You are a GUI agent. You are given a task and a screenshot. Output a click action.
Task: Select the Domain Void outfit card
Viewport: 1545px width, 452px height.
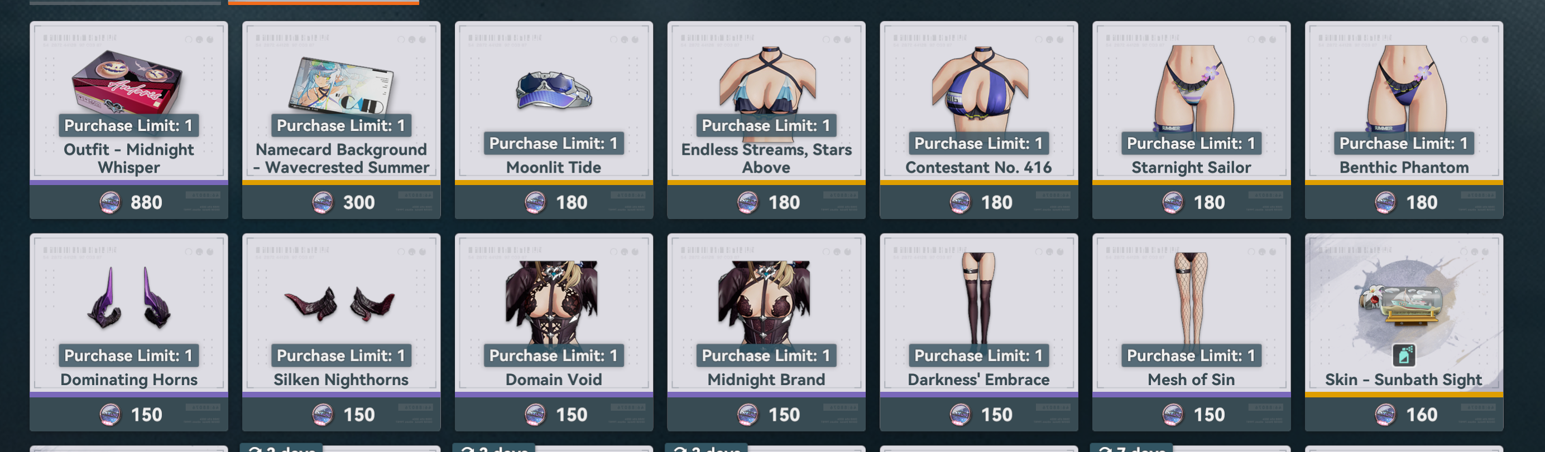[x=554, y=332]
